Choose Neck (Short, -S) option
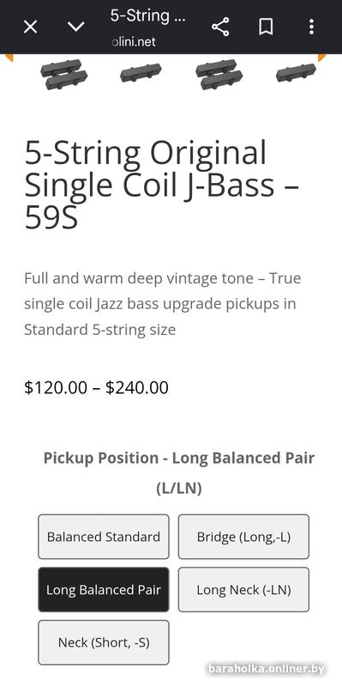The image size is (342, 687). (x=104, y=642)
